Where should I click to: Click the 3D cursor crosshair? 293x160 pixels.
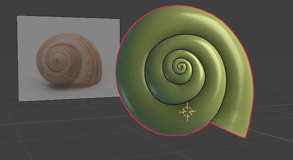(x=187, y=112)
